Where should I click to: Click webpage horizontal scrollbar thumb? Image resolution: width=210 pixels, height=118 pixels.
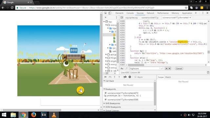pyautogui.click(x=32, y=110)
